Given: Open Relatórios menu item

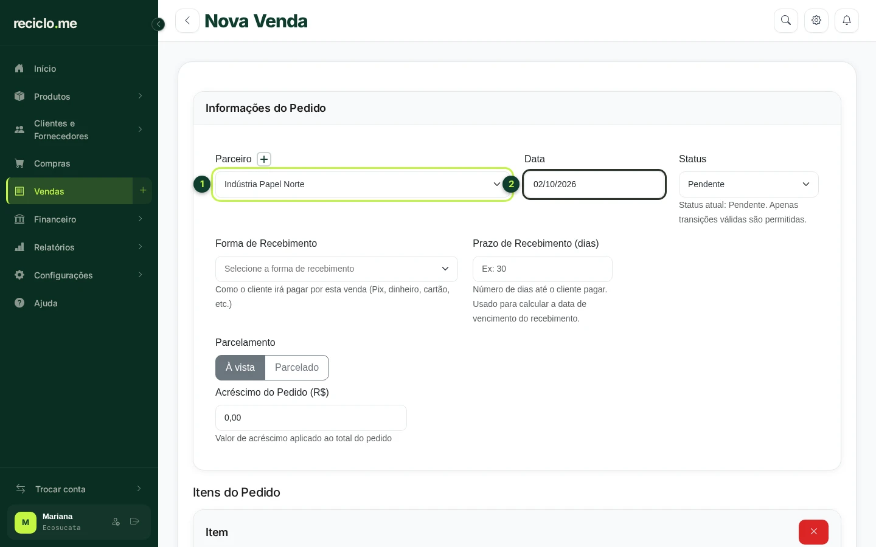Looking at the screenshot, I should tap(79, 247).
